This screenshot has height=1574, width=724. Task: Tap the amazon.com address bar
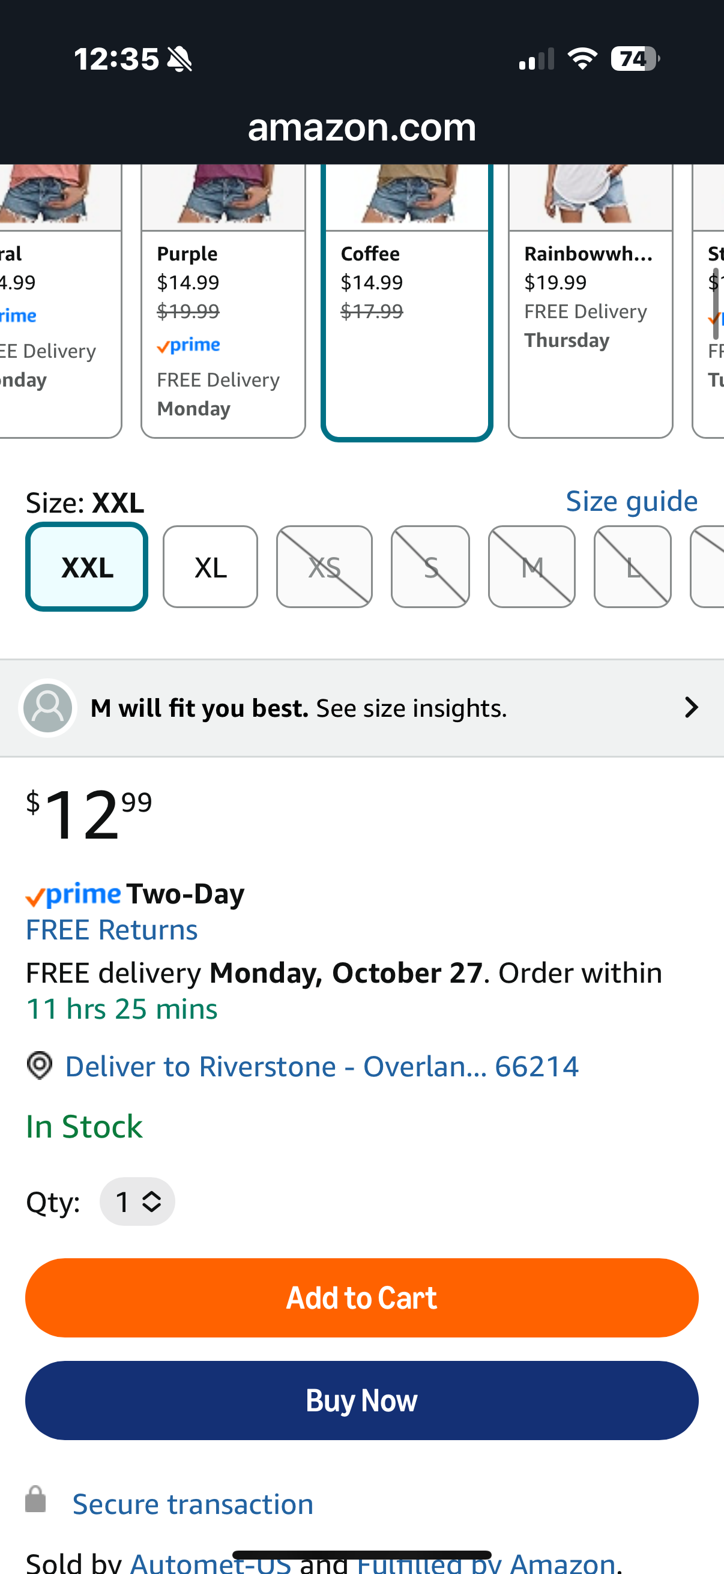click(x=361, y=127)
